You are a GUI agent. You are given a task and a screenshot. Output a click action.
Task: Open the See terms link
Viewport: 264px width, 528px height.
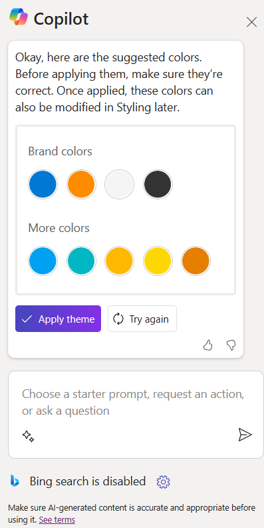pyautogui.click(x=57, y=519)
